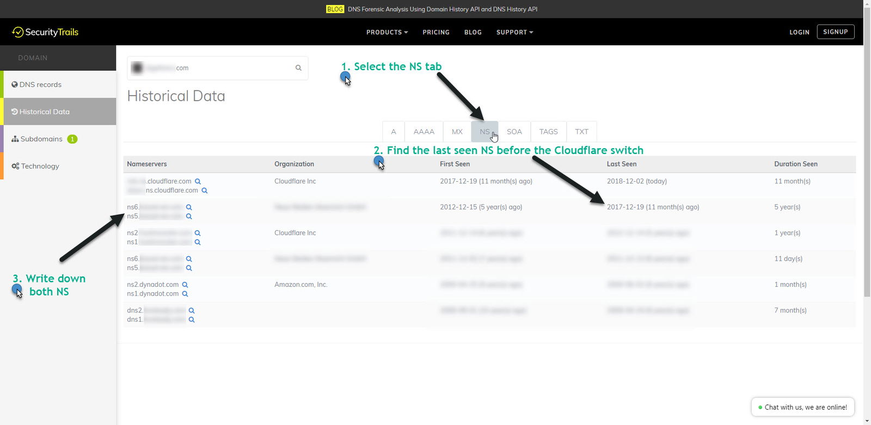
Task: Click the magnifier beside ns6 in the 11 day(s) row
Action: pyautogui.click(x=189, y=259)
